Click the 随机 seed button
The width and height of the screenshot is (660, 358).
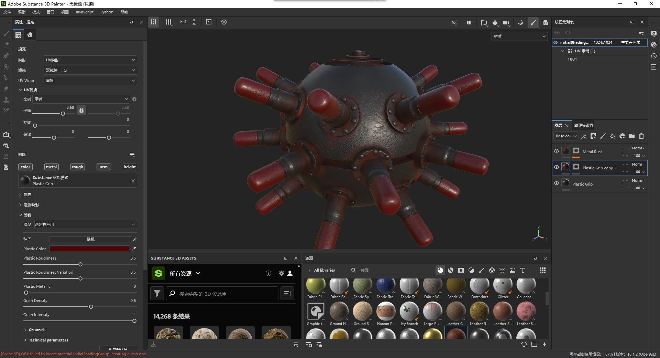[91, 239]
